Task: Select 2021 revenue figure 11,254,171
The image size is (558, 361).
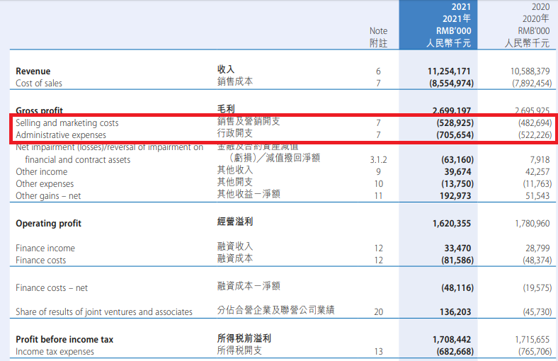Action: click(x=450, y=71)
